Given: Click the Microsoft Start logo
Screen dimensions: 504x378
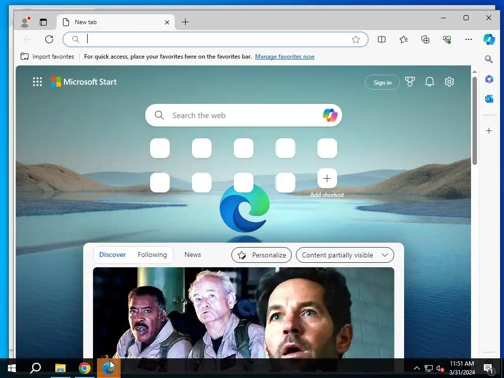Looking at the screenshot, I should (x=84, y=82).
